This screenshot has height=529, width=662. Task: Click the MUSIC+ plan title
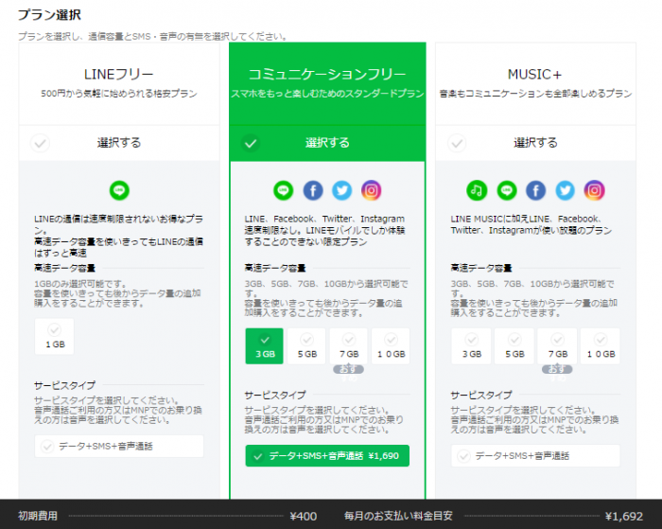pos(535,75)
